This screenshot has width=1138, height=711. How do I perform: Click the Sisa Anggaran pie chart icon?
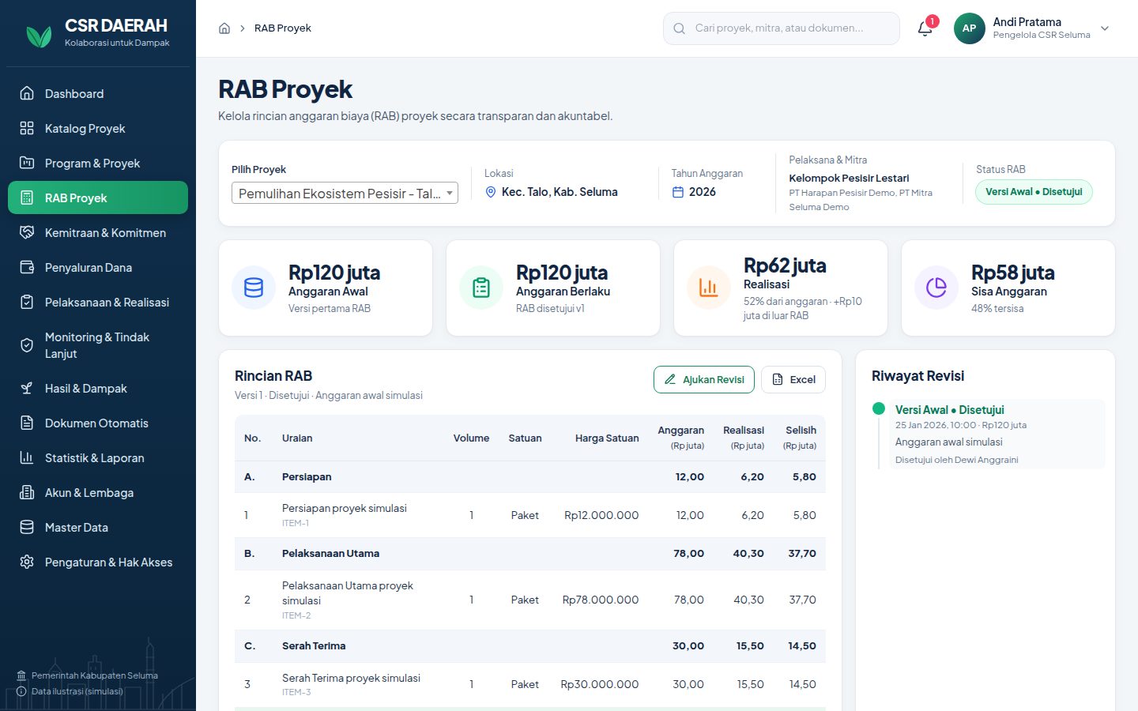click(936, 288)
